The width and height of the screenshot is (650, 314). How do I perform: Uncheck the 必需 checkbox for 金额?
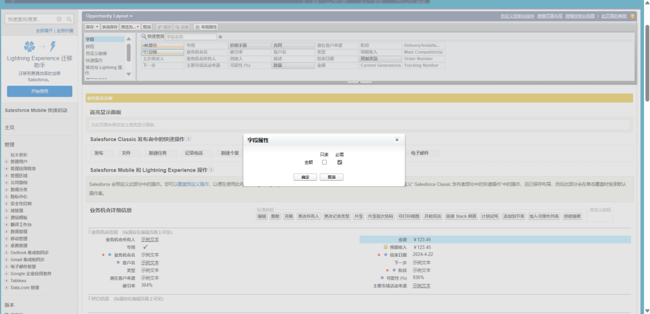click(339, 162)
